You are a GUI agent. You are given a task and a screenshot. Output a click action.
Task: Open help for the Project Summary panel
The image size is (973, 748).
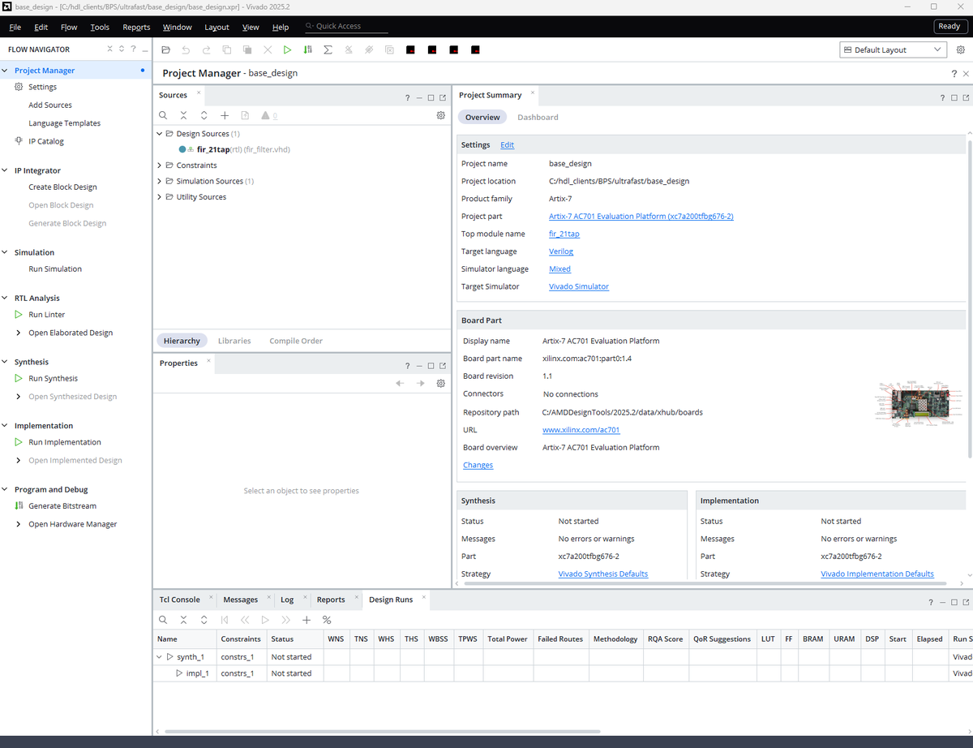[x=942, y=97]
